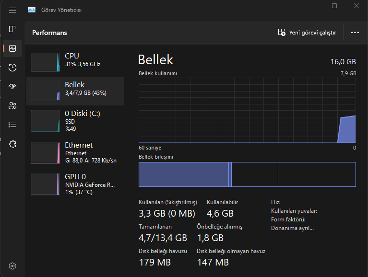The width and height of the screenshot is (368, 277).
Task: Click the Bellek kullanımı usage graph
Action: point(247,110)
